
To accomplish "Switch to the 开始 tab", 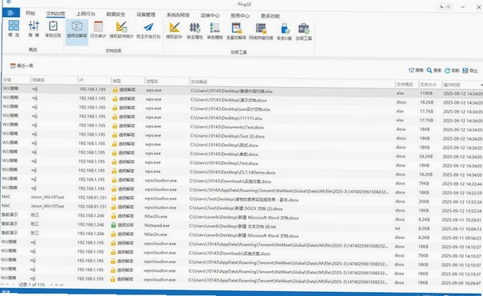I will [x=31, y=13].
